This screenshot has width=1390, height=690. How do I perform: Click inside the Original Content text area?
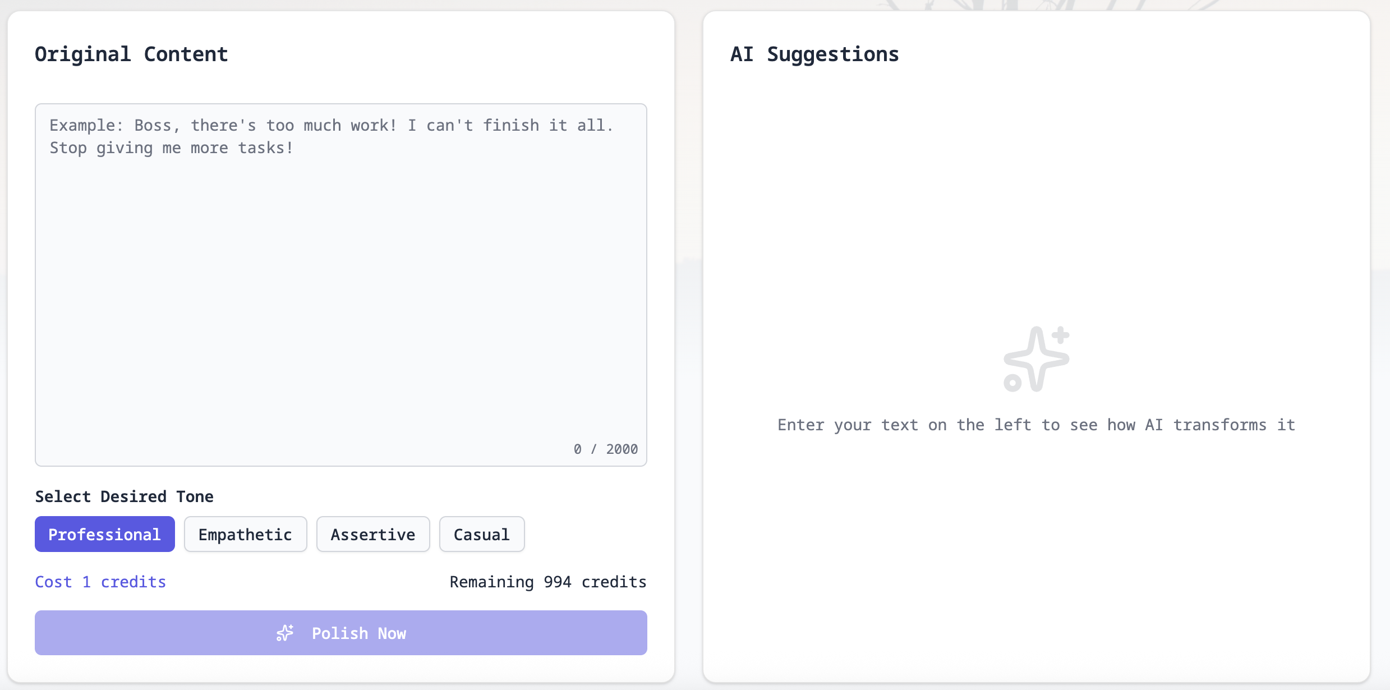341,280
